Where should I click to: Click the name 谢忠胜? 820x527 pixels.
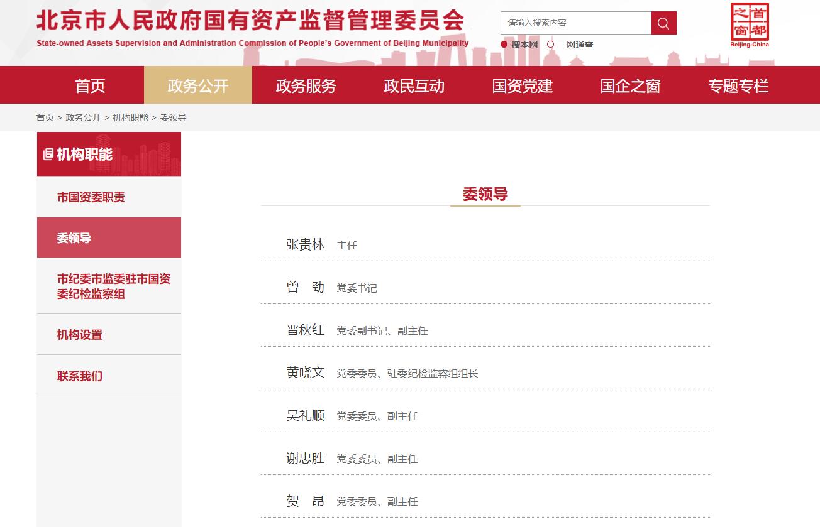click(x=306, y=458)
